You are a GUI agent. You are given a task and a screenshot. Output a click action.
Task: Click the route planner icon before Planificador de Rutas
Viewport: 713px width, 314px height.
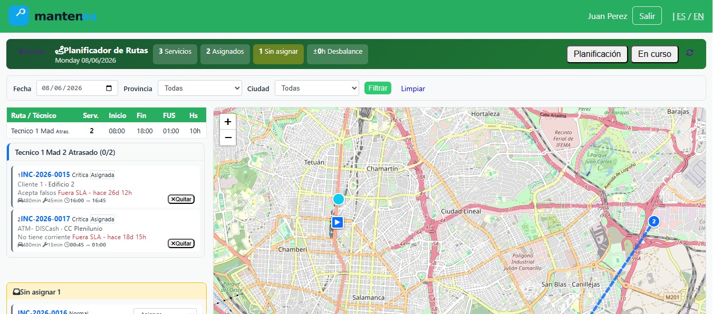point(59,51)
